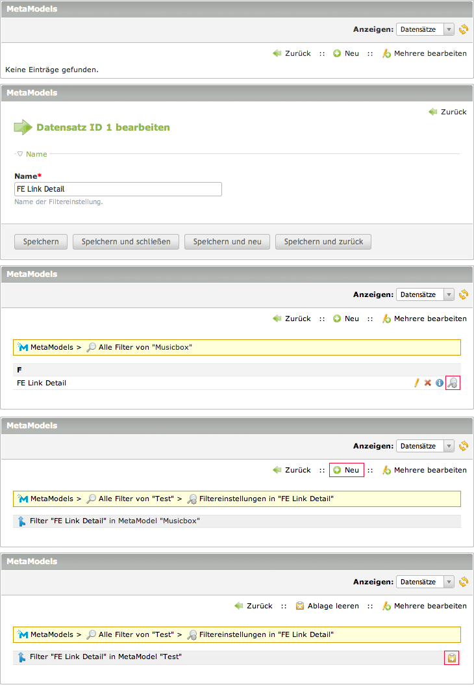
Task: Delete FE Link Detail using the red X icon
Action: pyautogui.click(x=428, y=383)
